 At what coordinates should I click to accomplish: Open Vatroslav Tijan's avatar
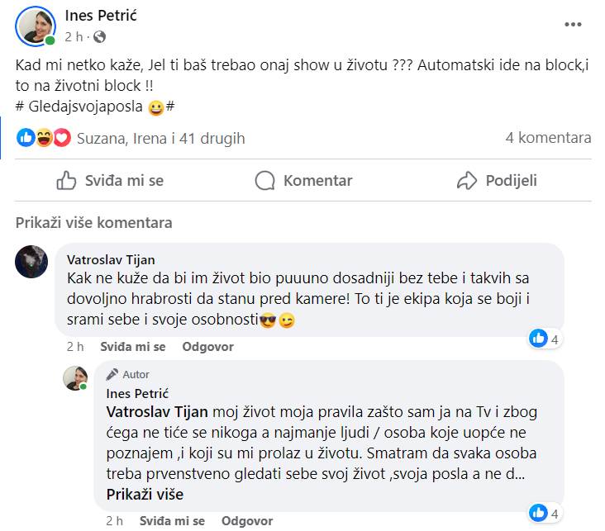point(31,261)
